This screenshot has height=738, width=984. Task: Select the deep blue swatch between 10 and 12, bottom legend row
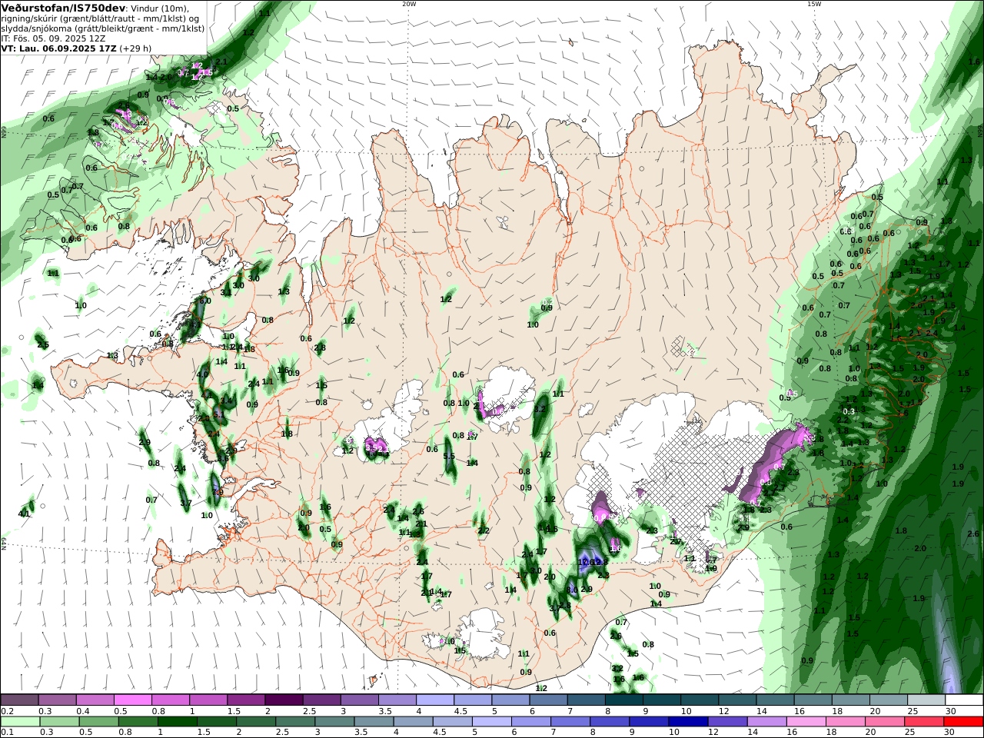686,722
